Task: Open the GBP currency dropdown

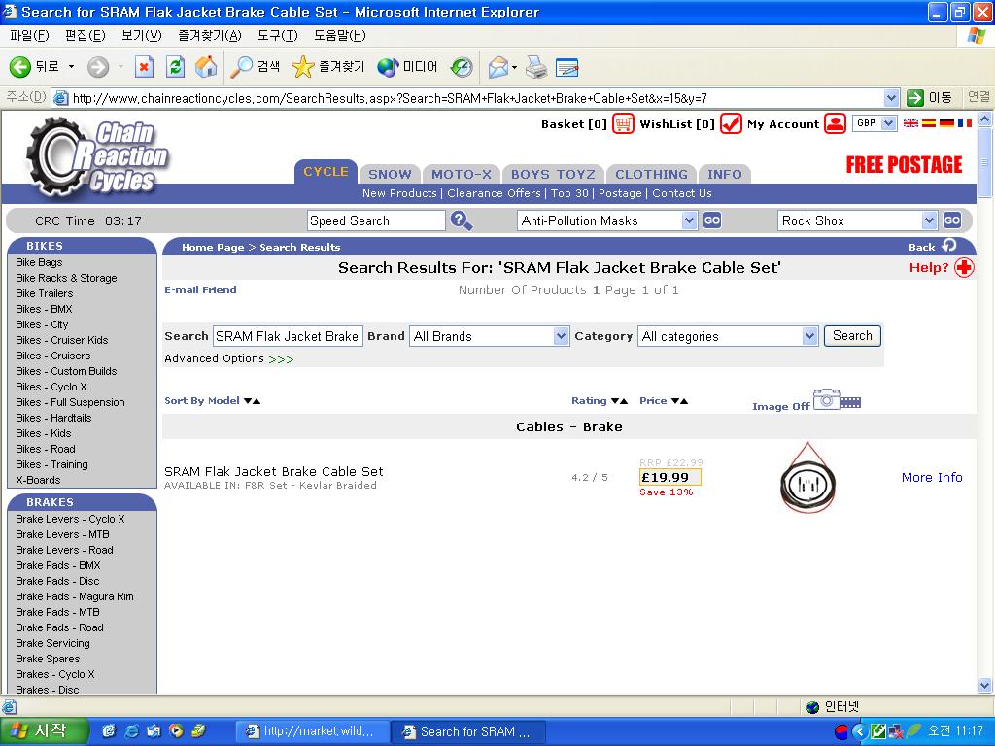Action: [888, 123]
